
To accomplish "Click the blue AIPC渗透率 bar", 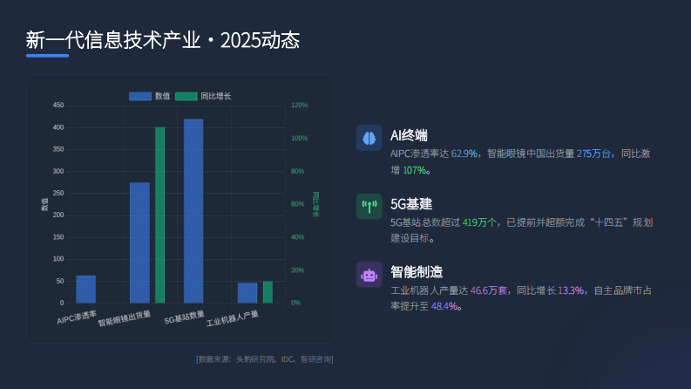I will coord(86,290).
